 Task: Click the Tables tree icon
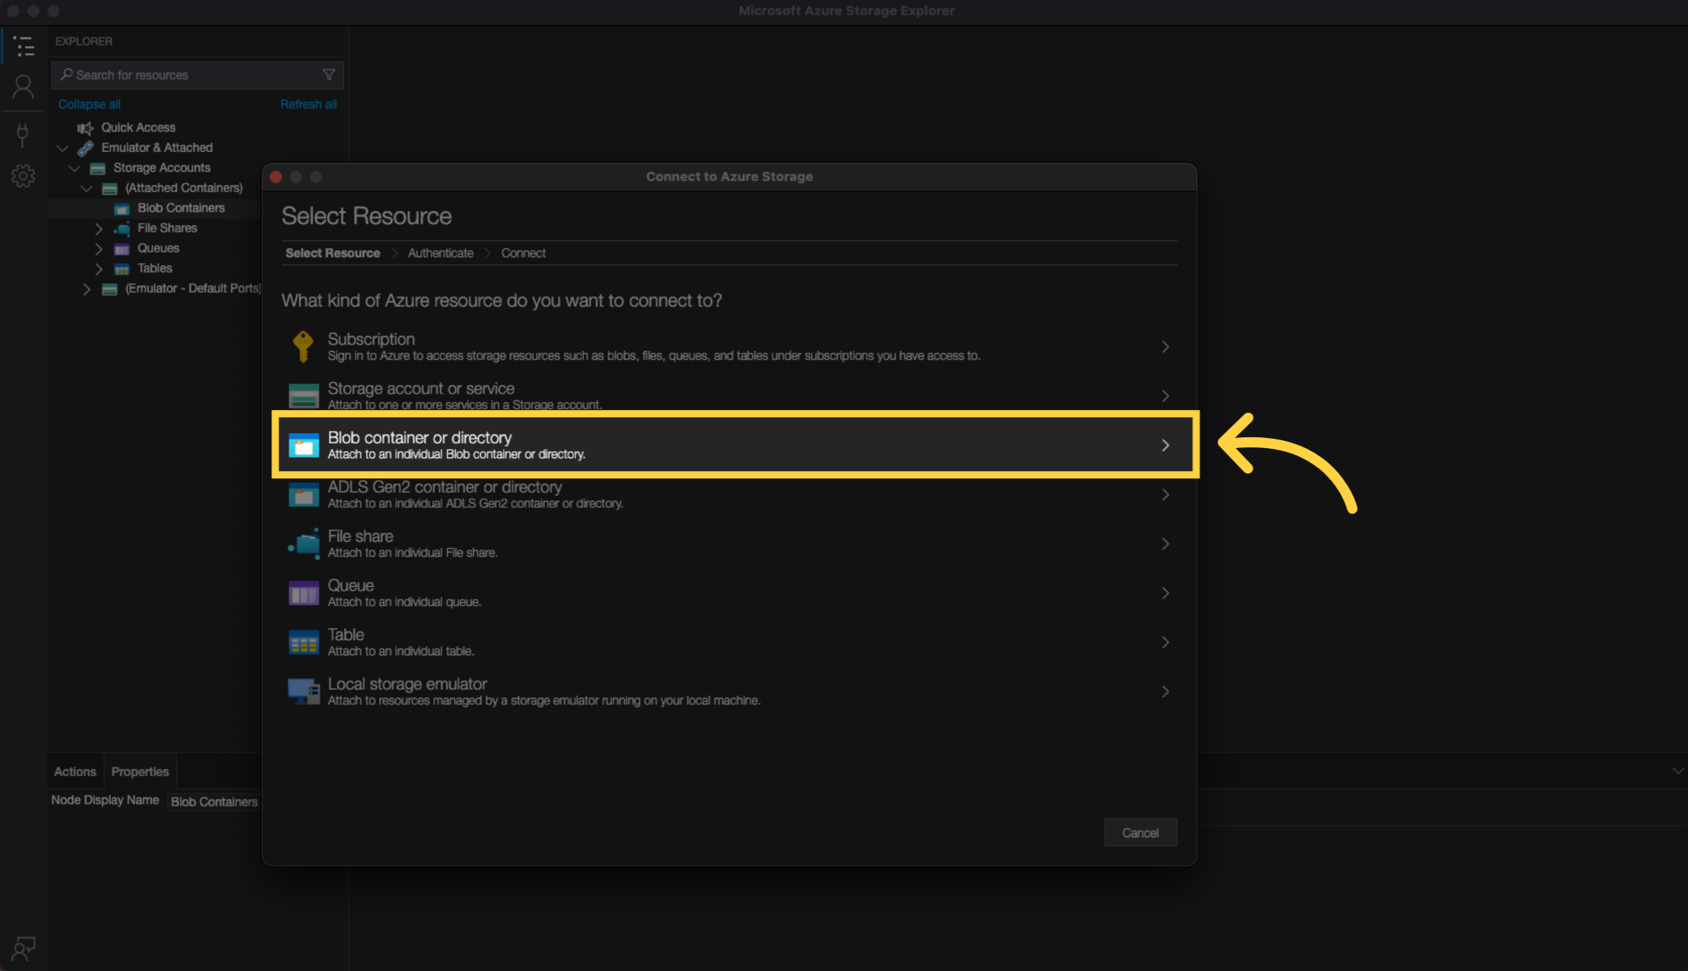coord(122,269)
